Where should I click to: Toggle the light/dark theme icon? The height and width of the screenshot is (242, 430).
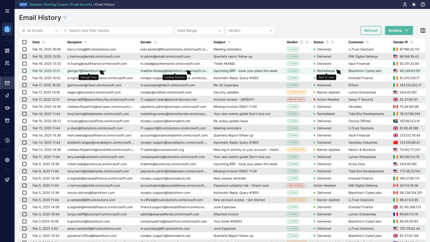click(414, 4)
